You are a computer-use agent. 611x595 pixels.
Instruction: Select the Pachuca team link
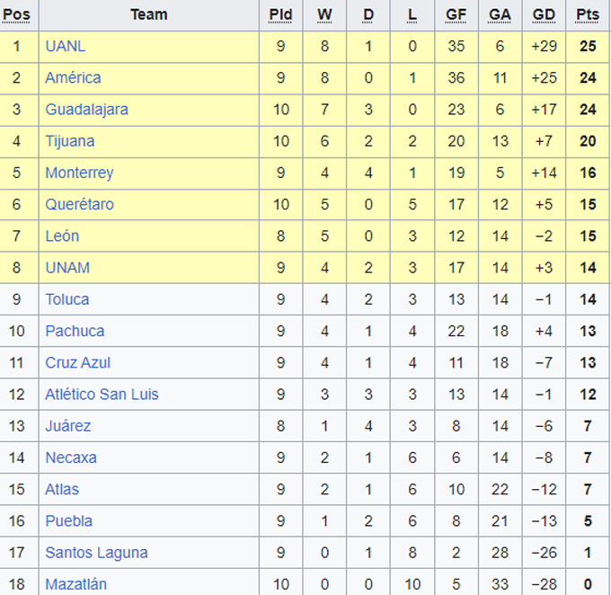(75, 331)
